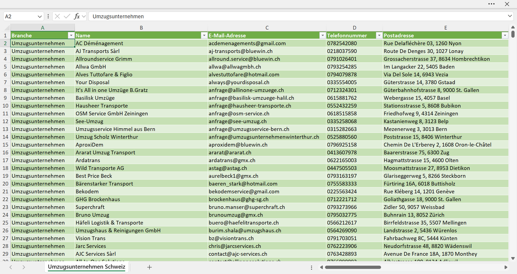517x274 pixels.
Task: Select email anfrage@umzugsservice-bern.ch
Action: point(267,129)
